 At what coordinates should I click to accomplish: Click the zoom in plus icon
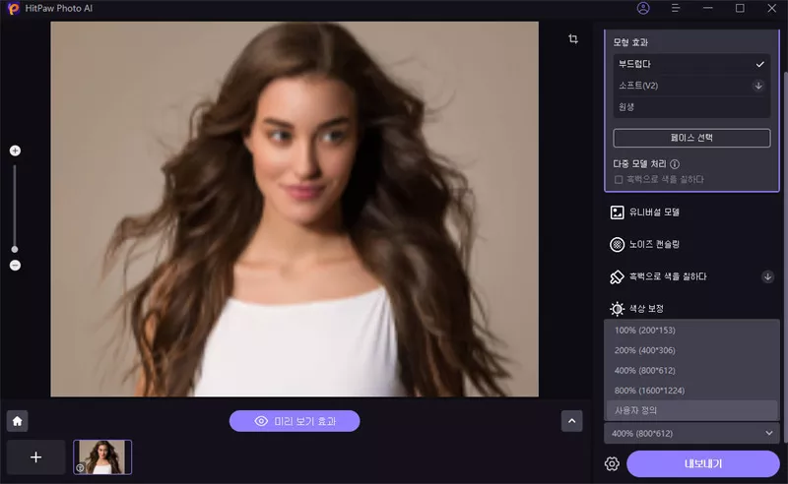(15, 151)
